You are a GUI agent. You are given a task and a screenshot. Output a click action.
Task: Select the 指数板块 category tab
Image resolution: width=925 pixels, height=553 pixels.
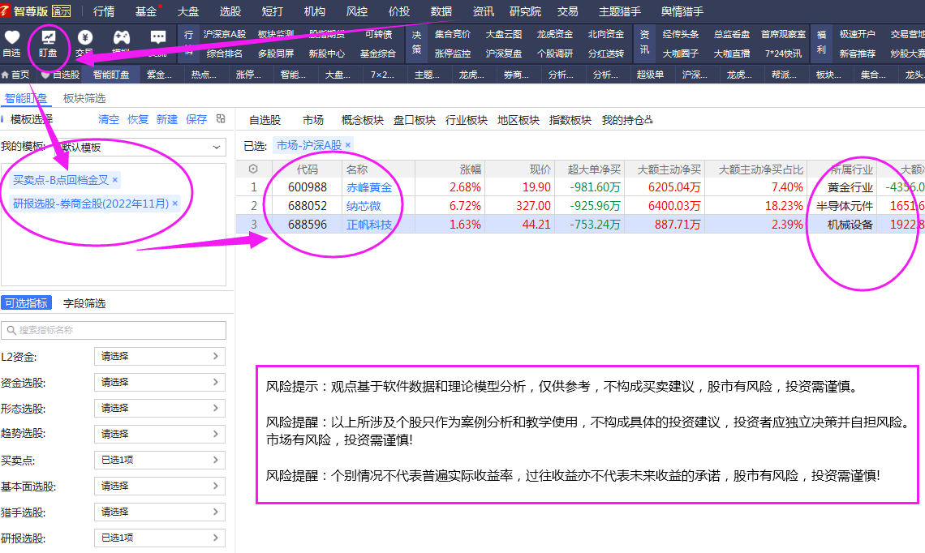pyautogui.click(x=570, y=120)
